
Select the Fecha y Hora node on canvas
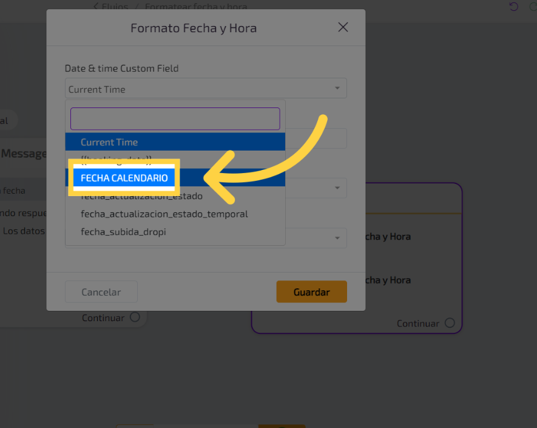387,237
